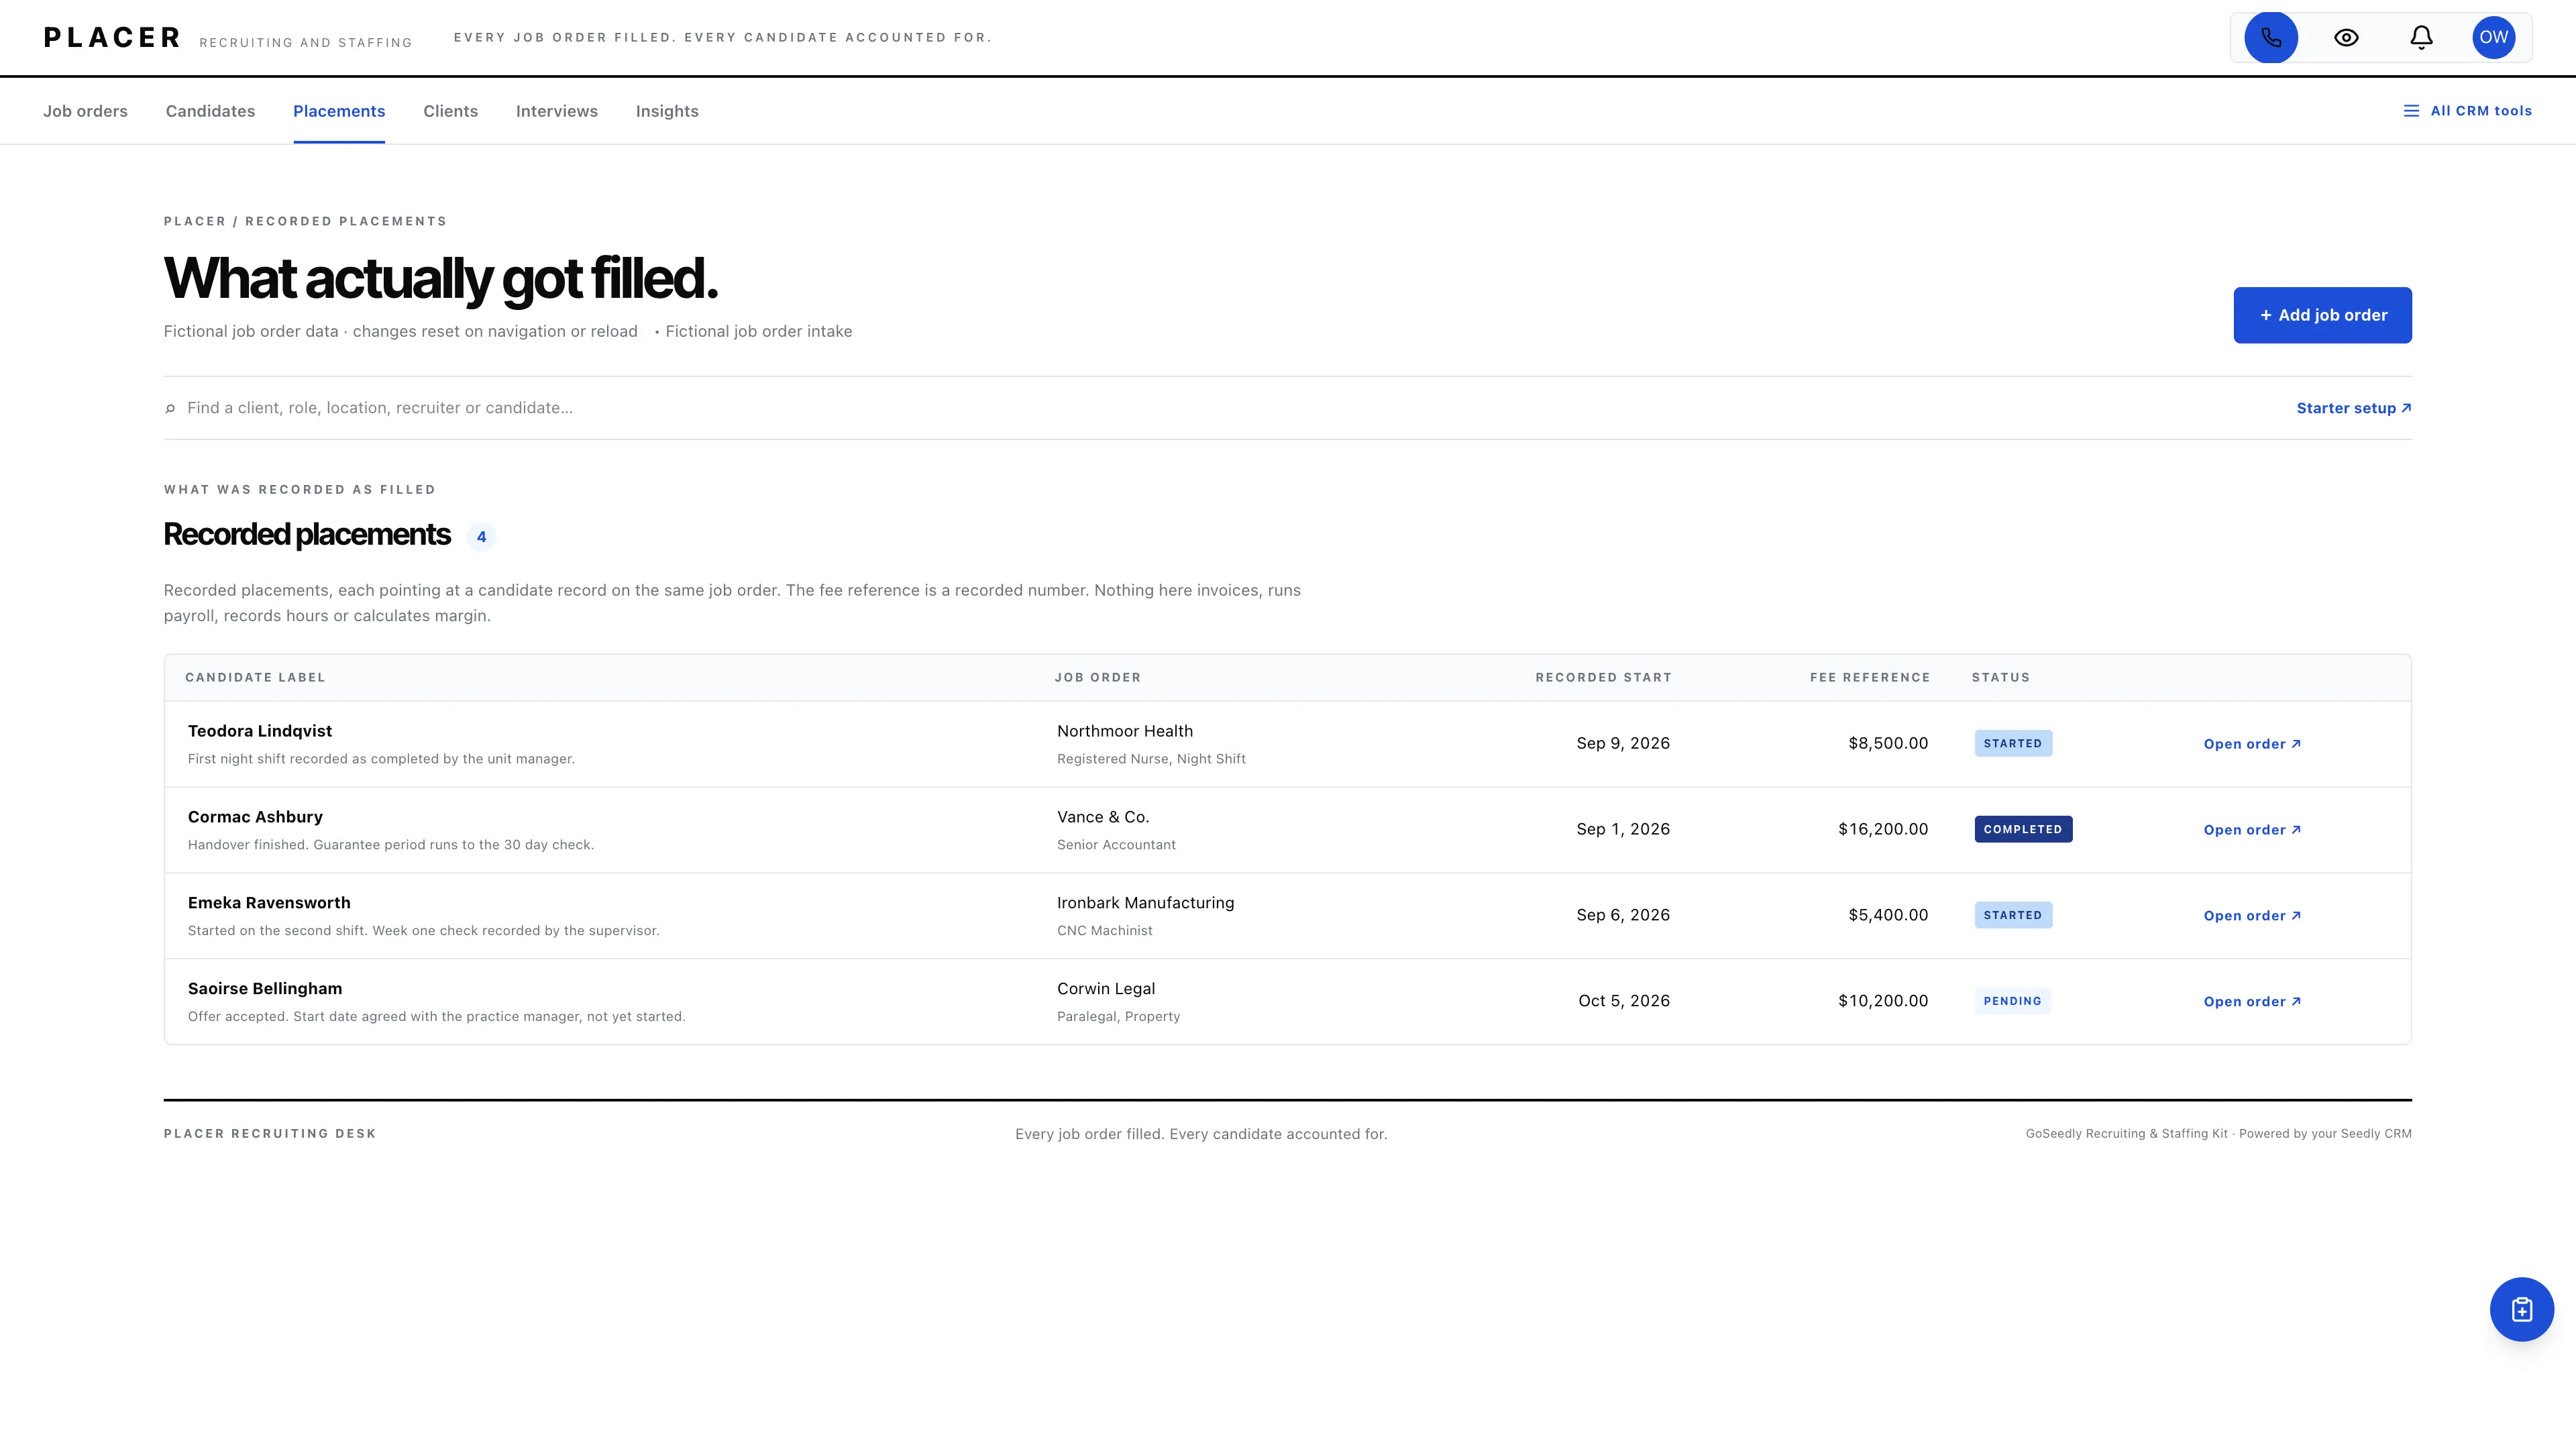Click the $10,200.00 fee reference

pos(1883,1001)
